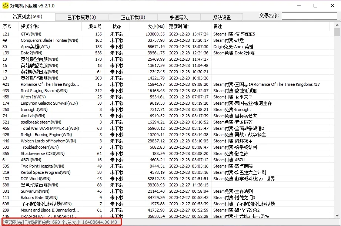Open the 系统设置 tab
341x226 pixels.
(x=222, y=17)
